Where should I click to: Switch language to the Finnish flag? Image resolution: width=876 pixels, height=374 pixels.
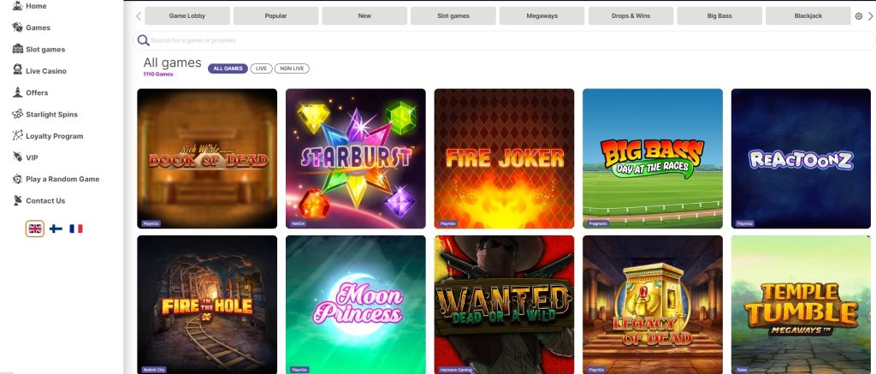56,229
